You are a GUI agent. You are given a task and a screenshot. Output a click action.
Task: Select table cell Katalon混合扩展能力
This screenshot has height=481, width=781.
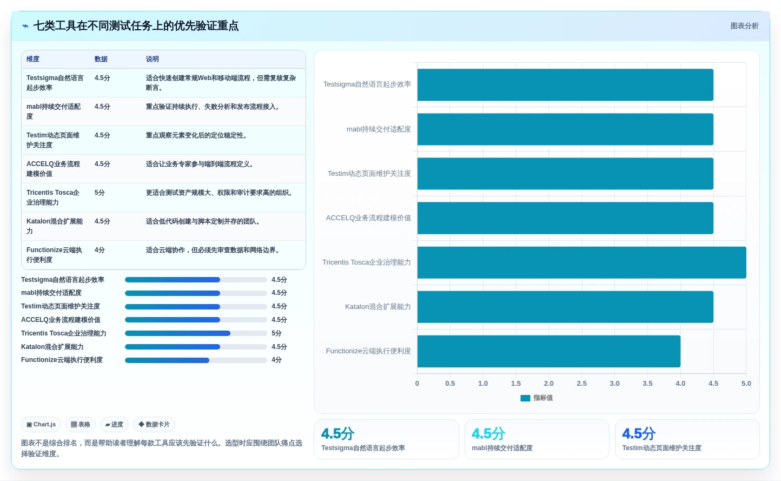(x=55, y=226)
